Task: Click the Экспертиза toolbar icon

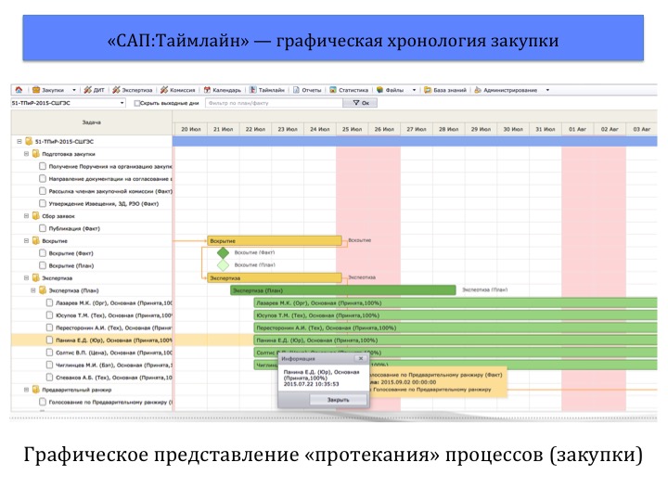Action: tap(116, 90)
